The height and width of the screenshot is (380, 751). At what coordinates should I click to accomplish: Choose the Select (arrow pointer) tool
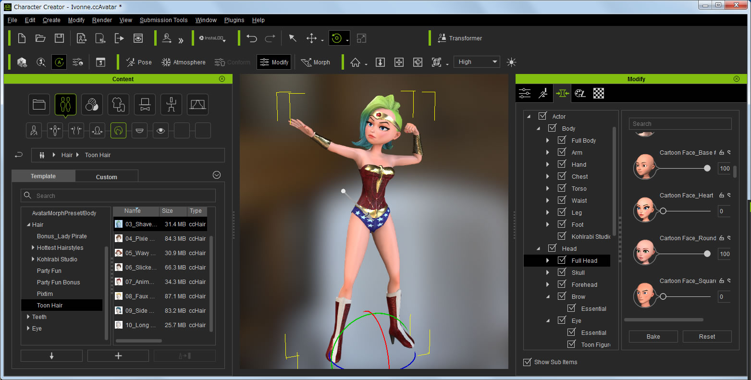point(292,38)
